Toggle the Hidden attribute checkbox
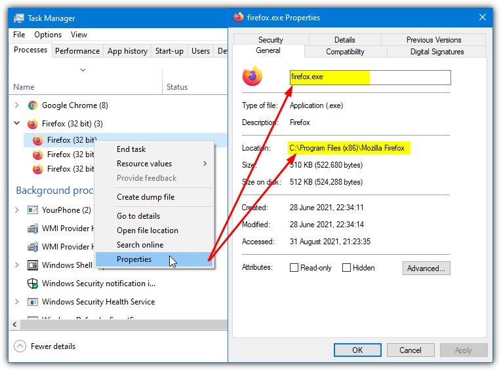Screen dimensions: 501x370 (x=346, y=268)
